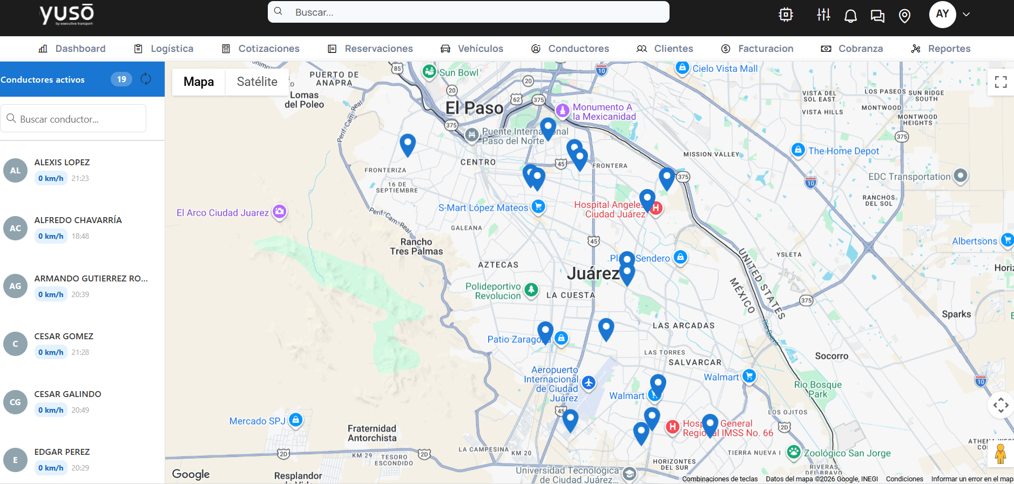Click the driver marker near Fronteriza
Image resolution: width=1014 pixels, height=484 pixels.
point(408,145)
